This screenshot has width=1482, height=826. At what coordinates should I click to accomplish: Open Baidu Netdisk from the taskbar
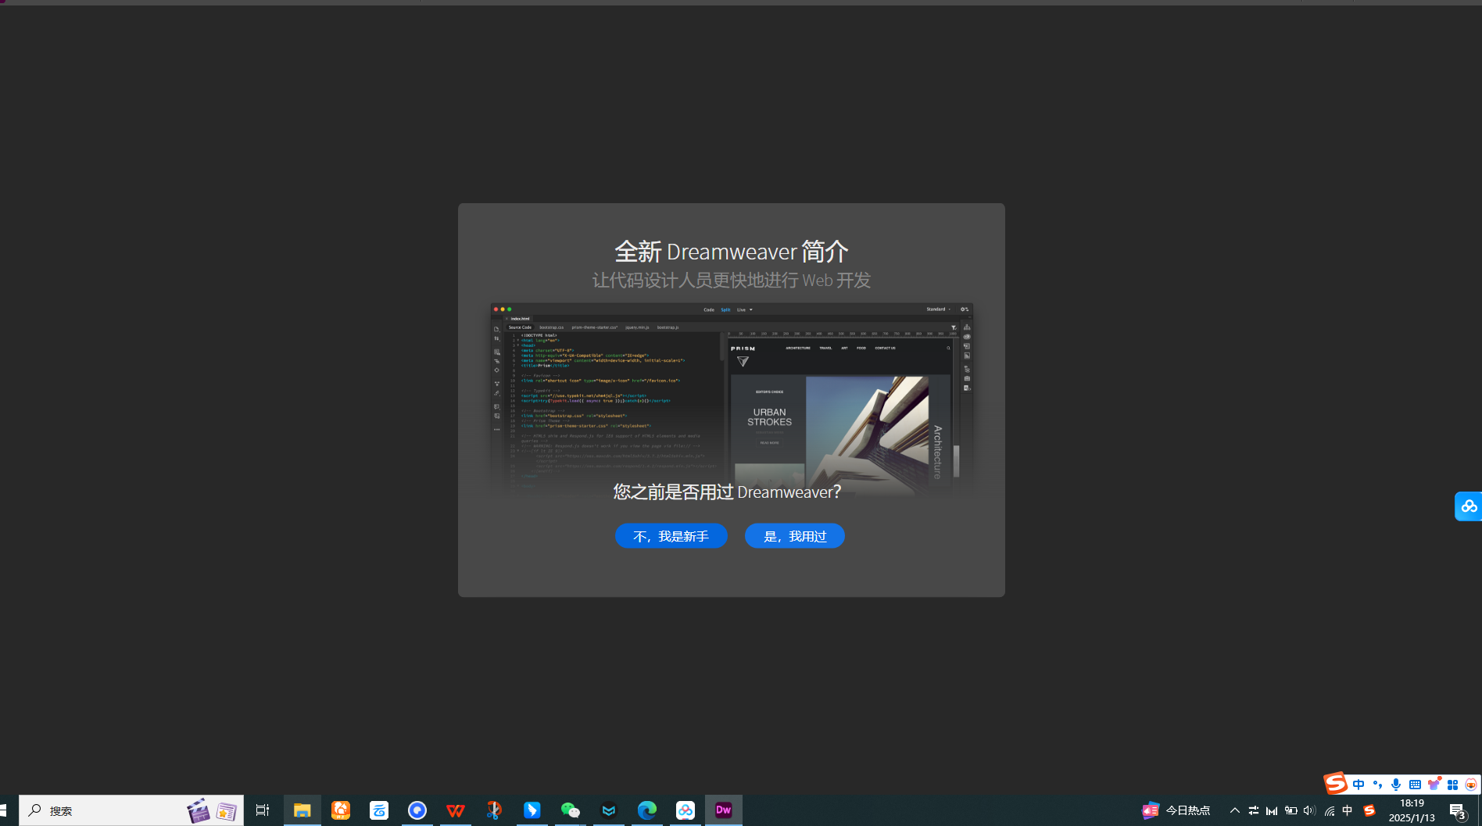pos(686,810)
